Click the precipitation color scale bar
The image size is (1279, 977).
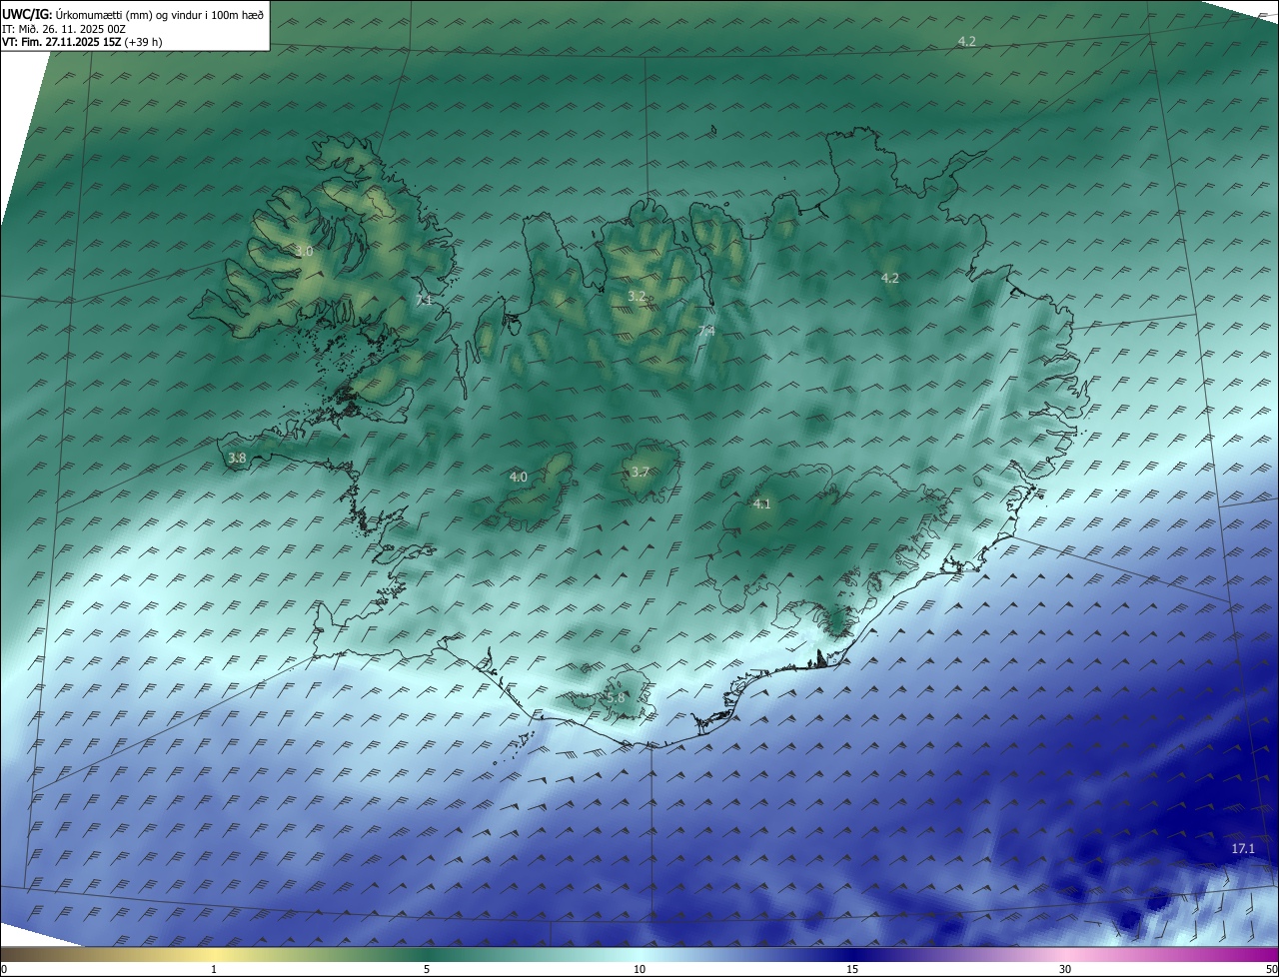[639, 954]
